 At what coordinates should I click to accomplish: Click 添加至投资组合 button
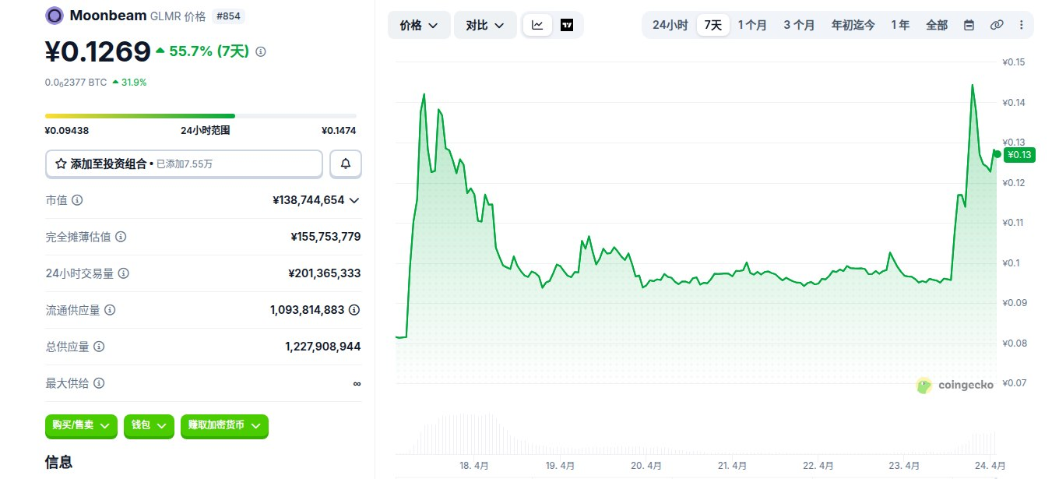coord(184,164)
